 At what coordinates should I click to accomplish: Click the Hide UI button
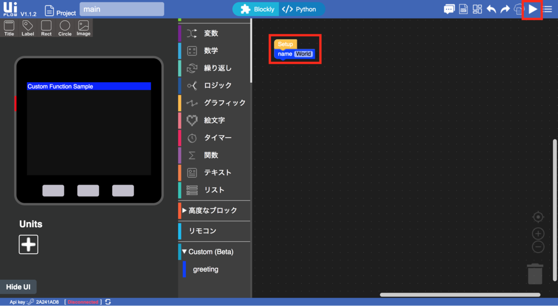(x=18, y=287)
